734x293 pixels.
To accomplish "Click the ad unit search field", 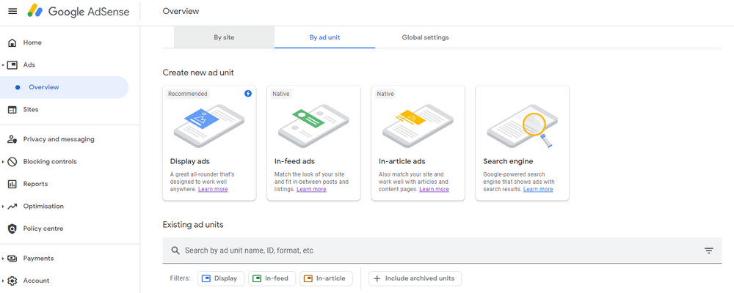I will tap(433, 251).
